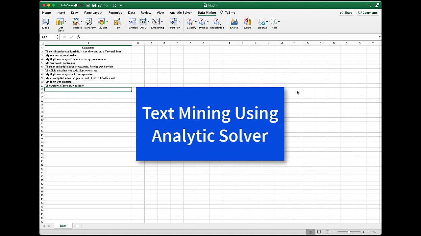This screenshot has height=236, width=421.
Task: Open the Review ribbon tab
Action: 146,13
